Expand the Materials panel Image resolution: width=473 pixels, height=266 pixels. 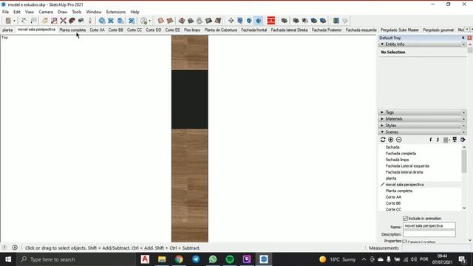pyautogui.click(x=382, y=119)
